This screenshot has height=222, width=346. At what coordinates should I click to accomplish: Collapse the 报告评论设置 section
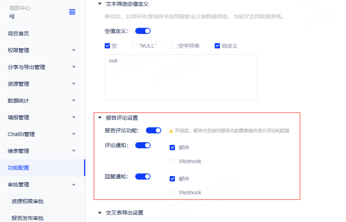pyautogui.click(x=99, y=118)
